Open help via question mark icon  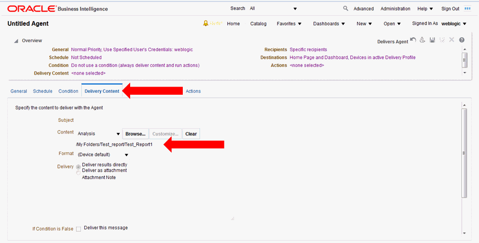pyautogui.click(x=462, y=40)
